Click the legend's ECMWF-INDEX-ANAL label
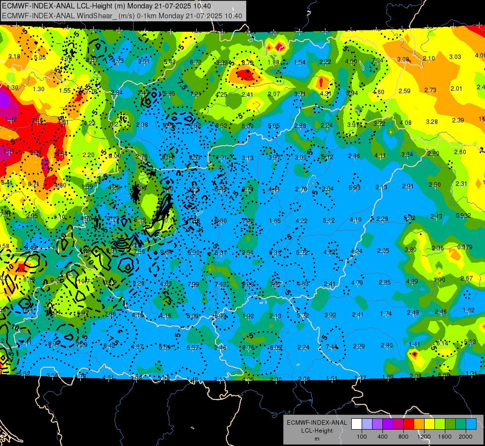The image size is (485, 446). click(x=317, y=423)
